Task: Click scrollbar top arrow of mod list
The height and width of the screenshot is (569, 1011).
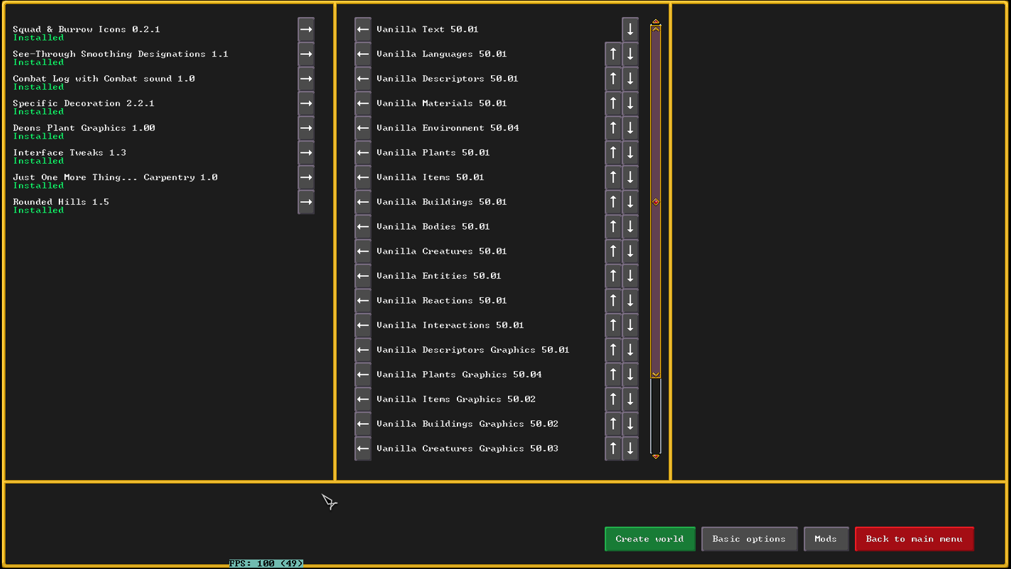Action: point(656,21)
